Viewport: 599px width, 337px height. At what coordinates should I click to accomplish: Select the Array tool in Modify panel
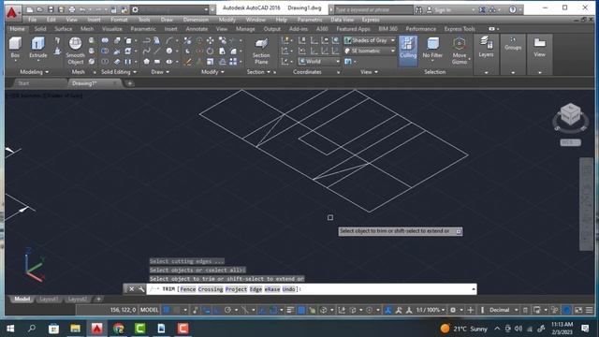coord(233,62)
